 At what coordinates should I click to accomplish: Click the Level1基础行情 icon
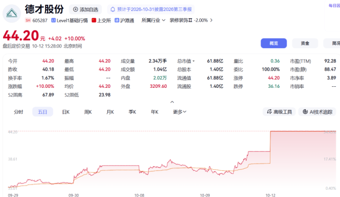point(53,20)
